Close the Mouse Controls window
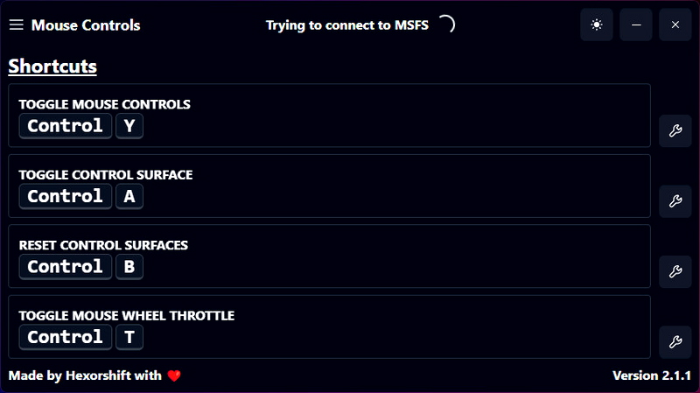700x393 pixels. pos(675,25)
